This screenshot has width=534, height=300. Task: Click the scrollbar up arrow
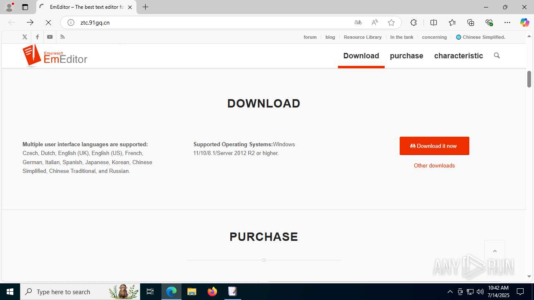(529, 36)
